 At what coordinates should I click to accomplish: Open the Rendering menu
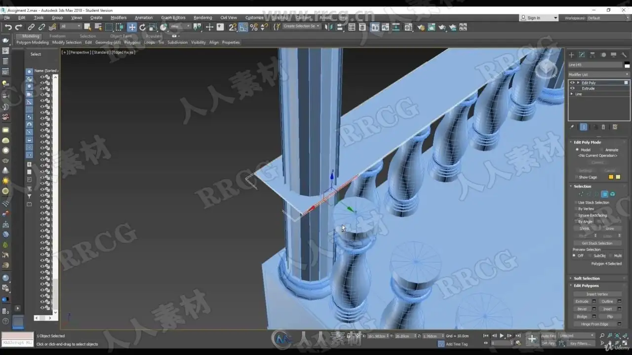pyautogui.click(x=202, y=18)
